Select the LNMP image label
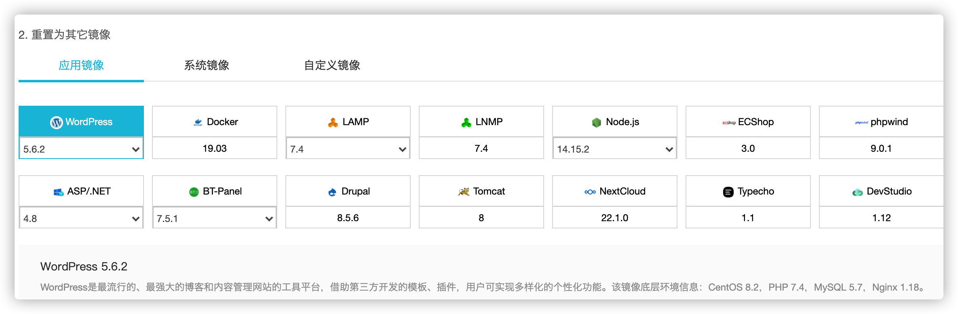This screenshot has width=958, height=314. point(489,122)
